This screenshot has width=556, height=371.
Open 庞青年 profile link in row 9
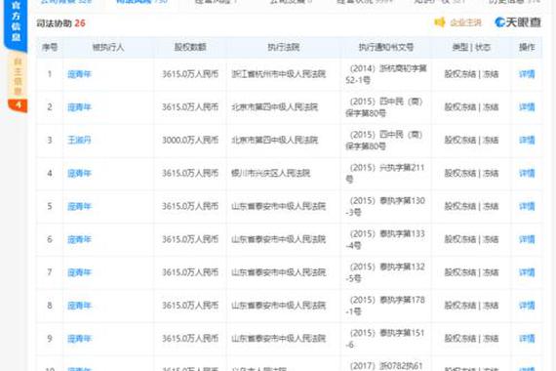coord(79,339)
